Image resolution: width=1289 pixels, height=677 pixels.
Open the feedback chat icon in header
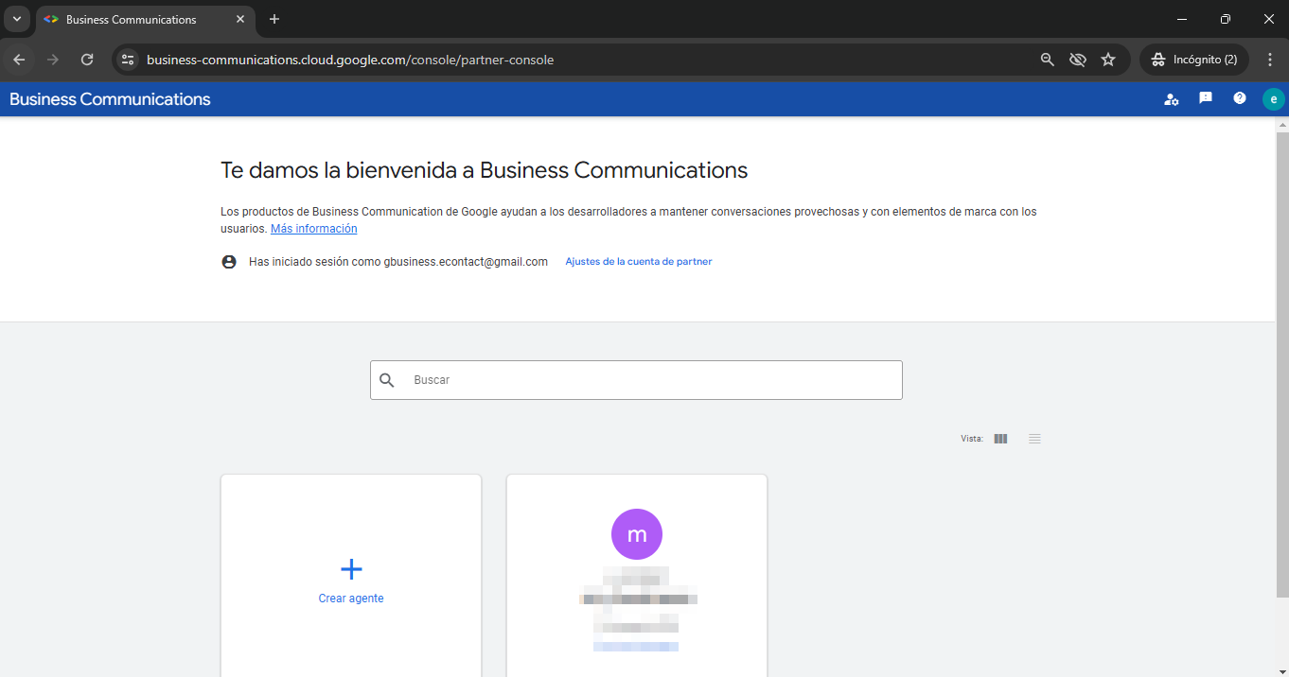pos(1206,98)
